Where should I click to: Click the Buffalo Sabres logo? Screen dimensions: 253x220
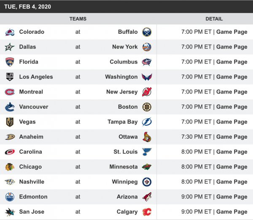pos(147,32)
